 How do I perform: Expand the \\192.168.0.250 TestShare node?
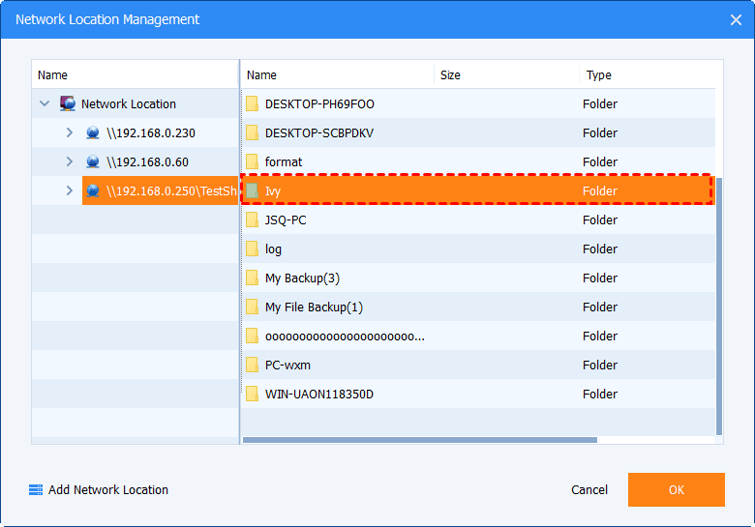(69, 190)
